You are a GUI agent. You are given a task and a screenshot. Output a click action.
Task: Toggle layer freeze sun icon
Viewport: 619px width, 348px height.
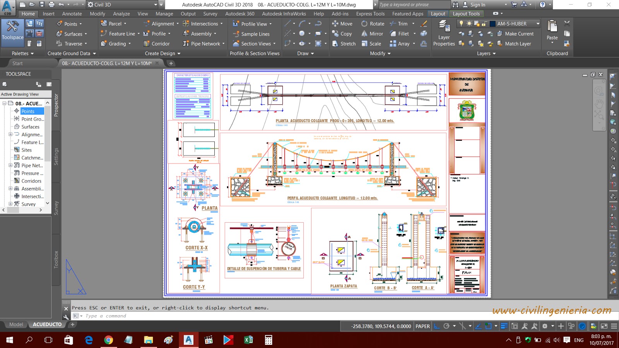[469, 24]
